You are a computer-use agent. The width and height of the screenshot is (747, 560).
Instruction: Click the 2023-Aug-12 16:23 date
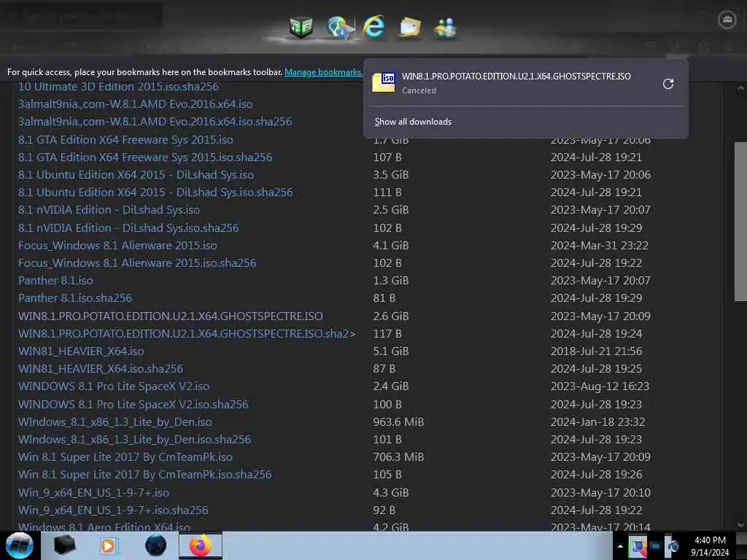600,386
